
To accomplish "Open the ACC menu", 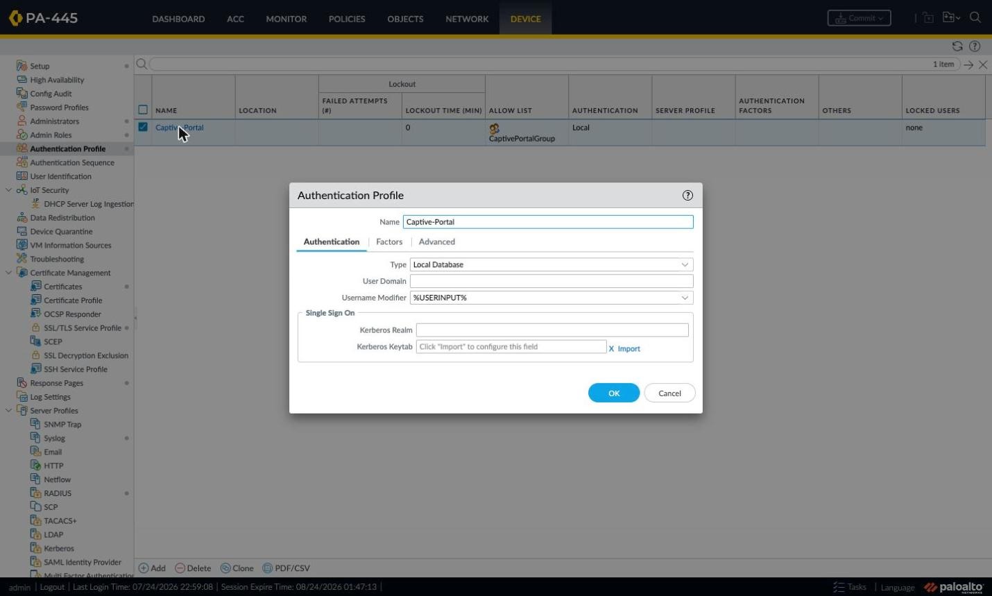I will coord(235,19).
